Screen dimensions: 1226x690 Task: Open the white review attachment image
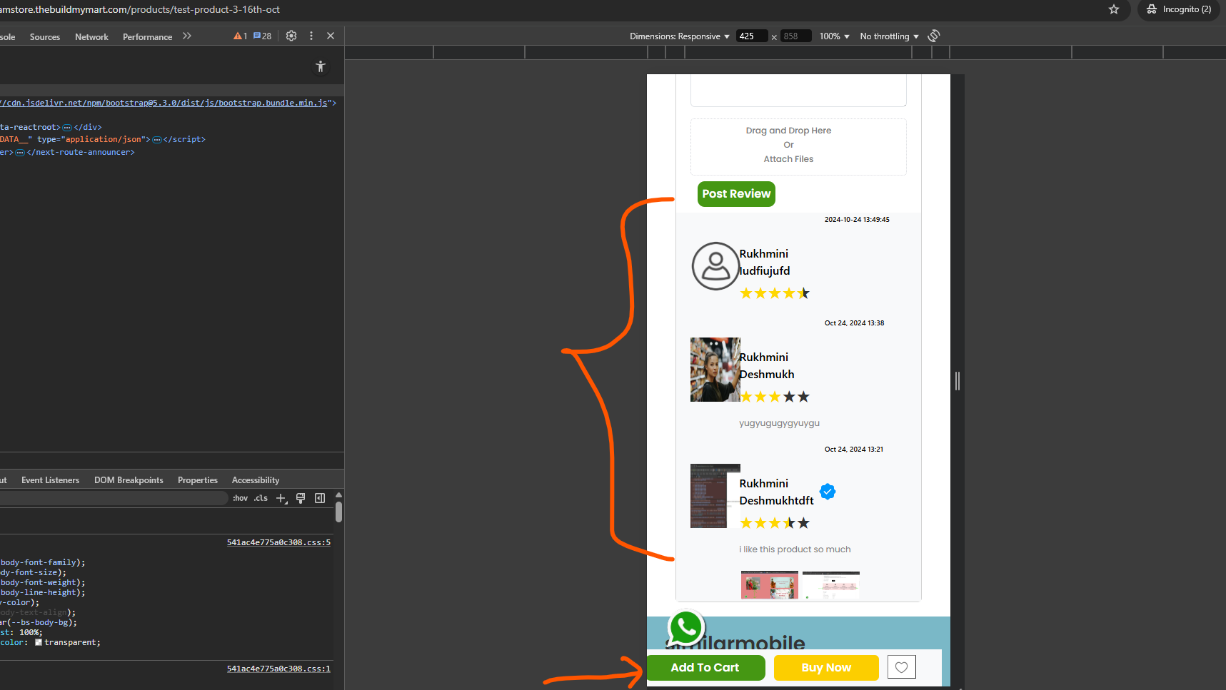pyautogui.click(x=831, y=584)
